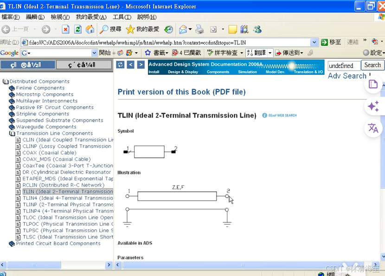The width and height of the screenshot is (385, 276).
Task: Print the page with printer icon
Action: 199,30
